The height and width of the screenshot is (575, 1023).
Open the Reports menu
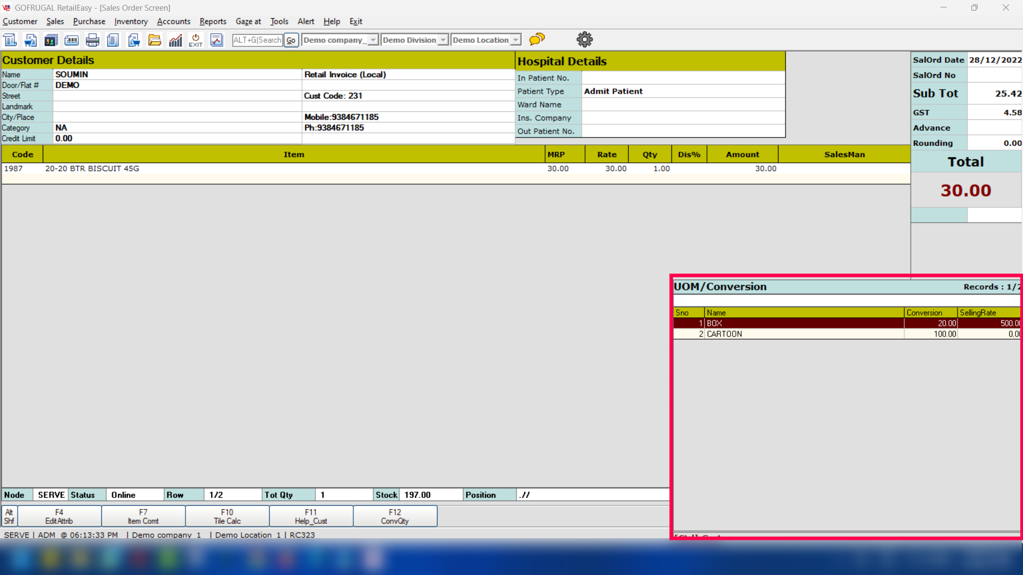click(213, 21)
